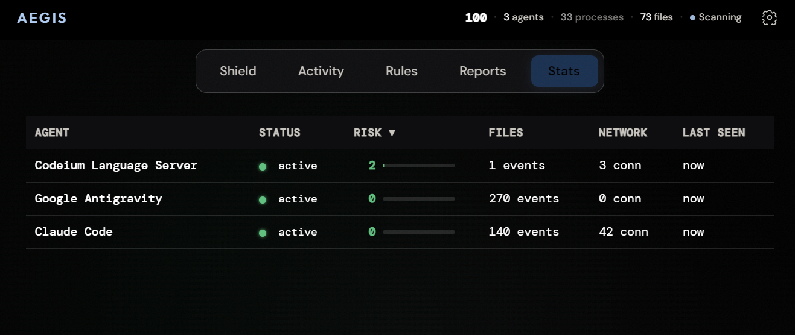
Task: Click the 3 agents counter in header
Action: pyautogui.click(x=523, y=17)
